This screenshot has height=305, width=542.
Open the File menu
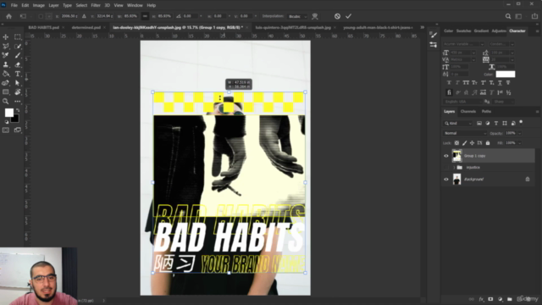[x=14, y=6]
